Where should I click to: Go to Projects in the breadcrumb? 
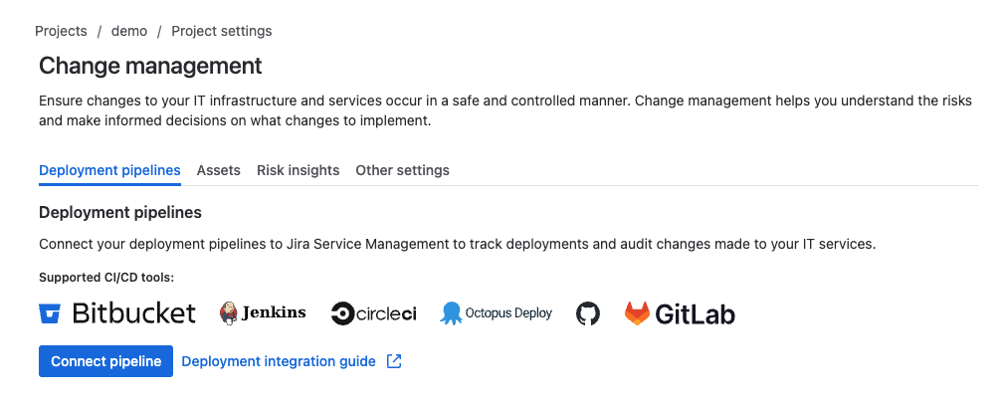pyautogui.click(x=61, y=31)
